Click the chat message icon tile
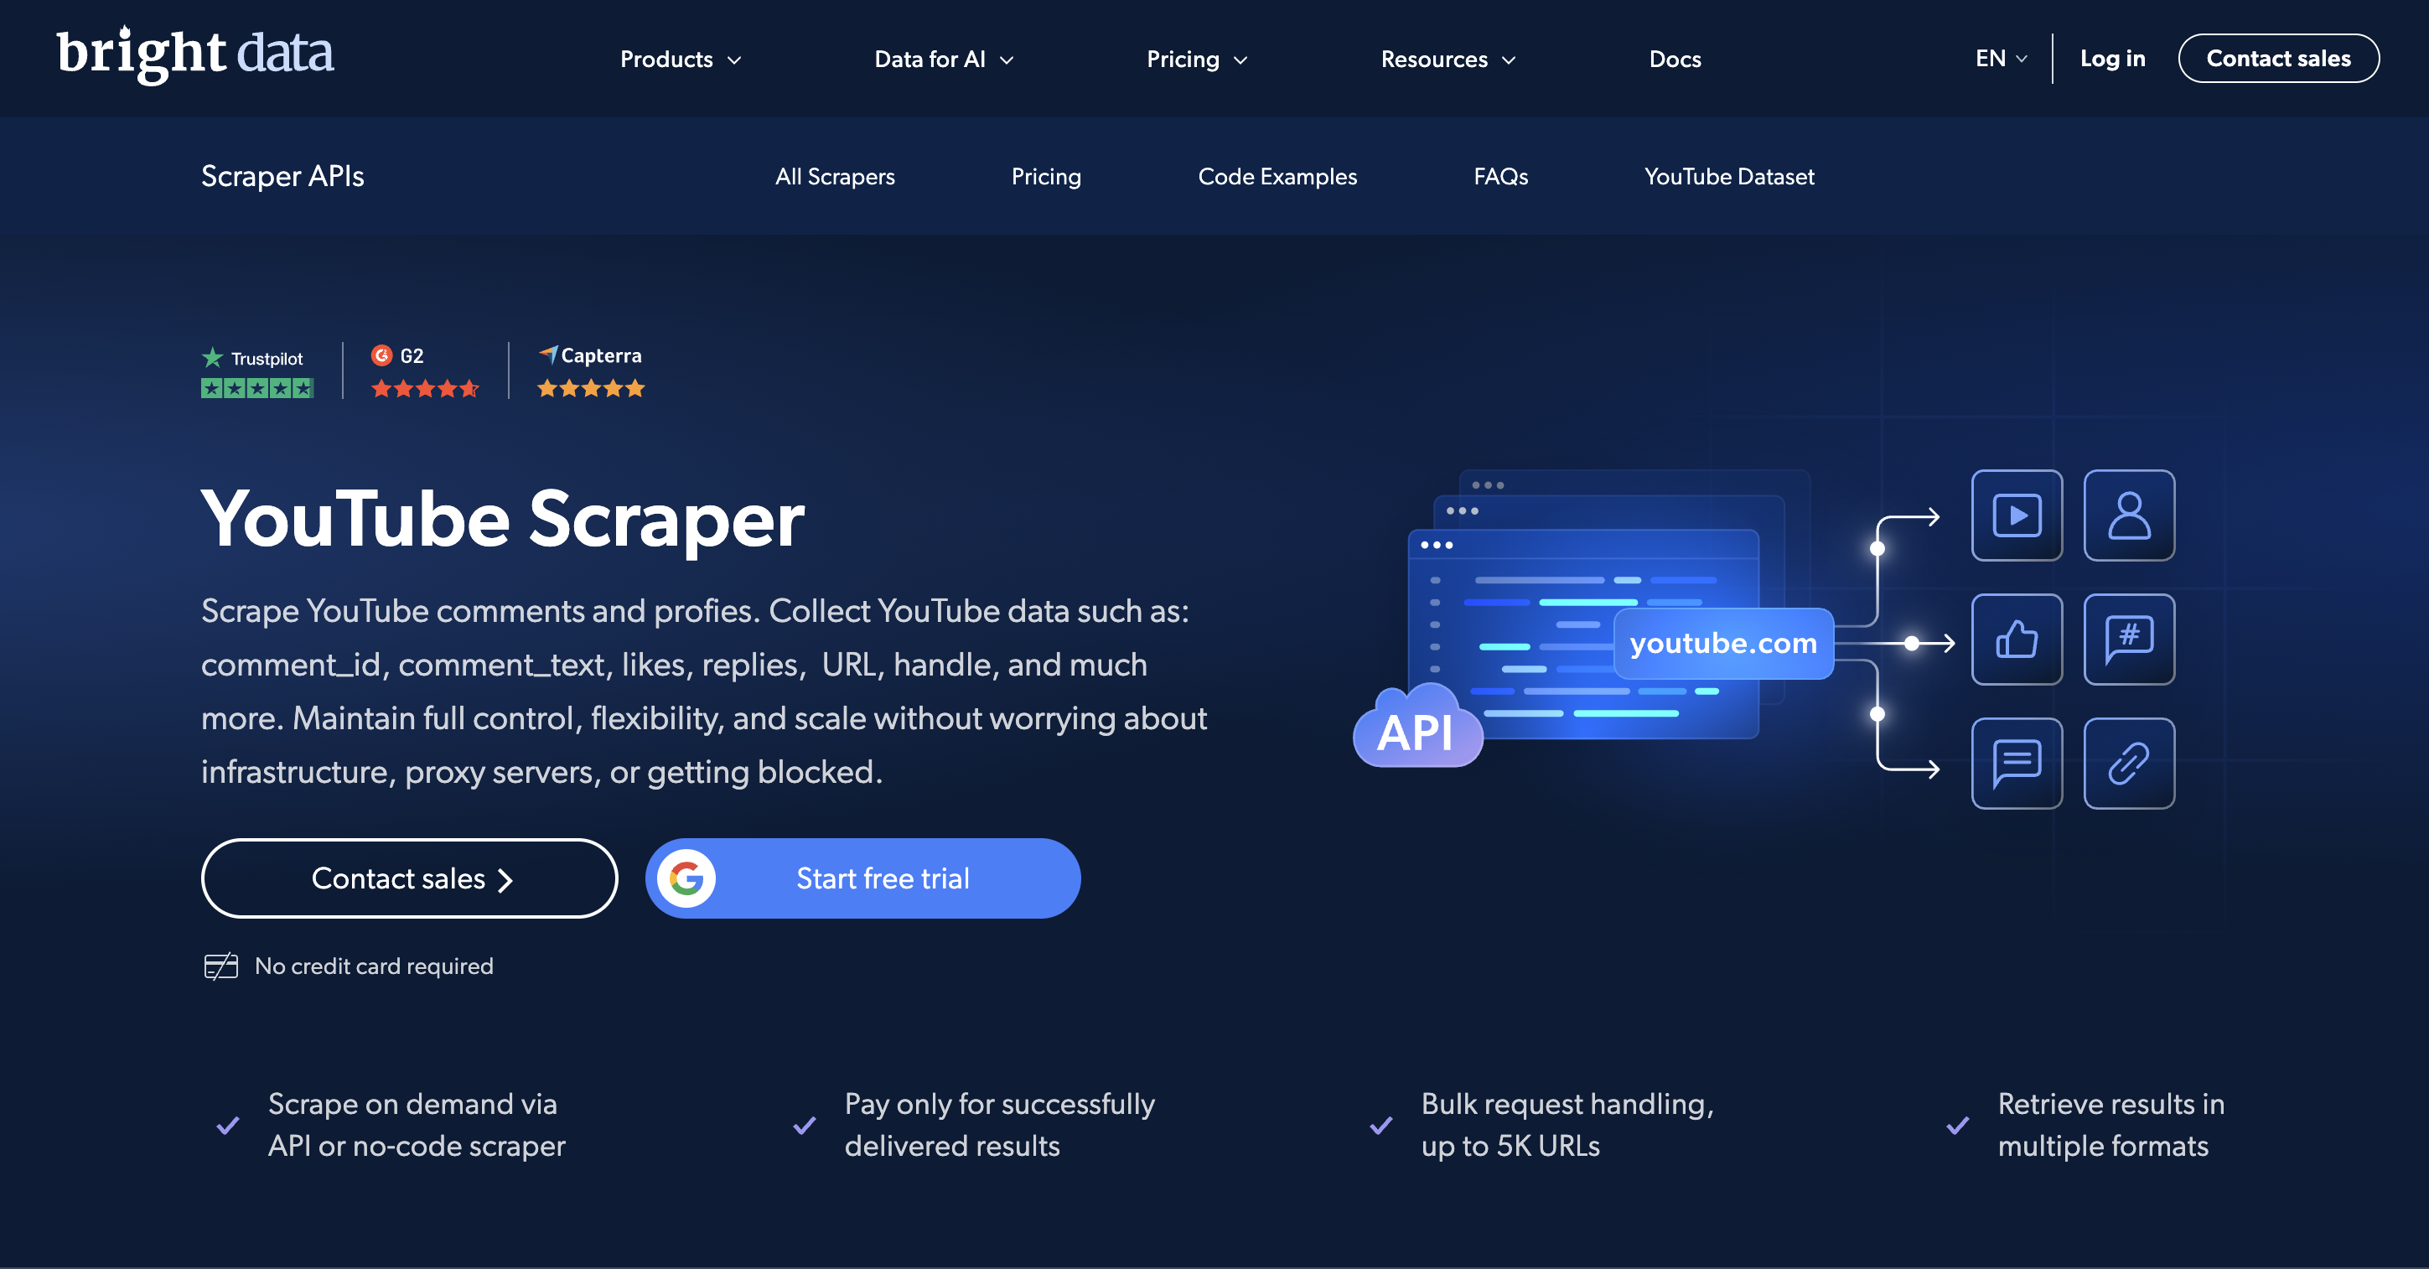Viewport: 2429px width, 1269px height. [2016, 763]
